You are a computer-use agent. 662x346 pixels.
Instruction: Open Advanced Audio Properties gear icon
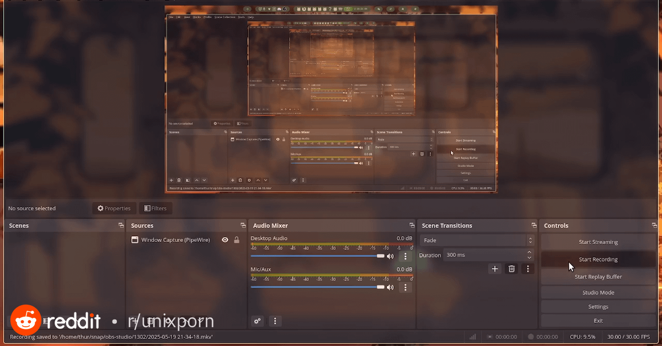(257, 321)
